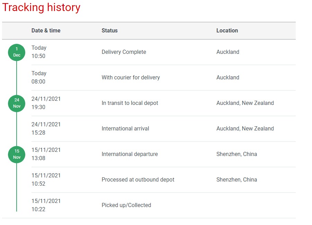Click the Today 10:50 timestamp

tap(39, 52)
